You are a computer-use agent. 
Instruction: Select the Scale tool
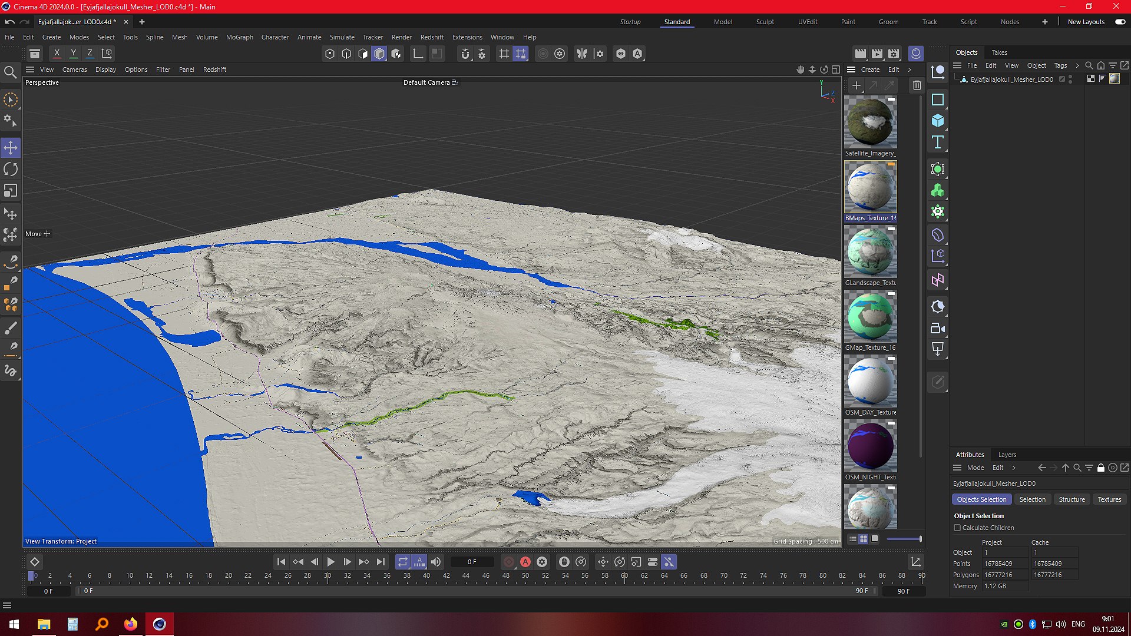click(11, 191)
